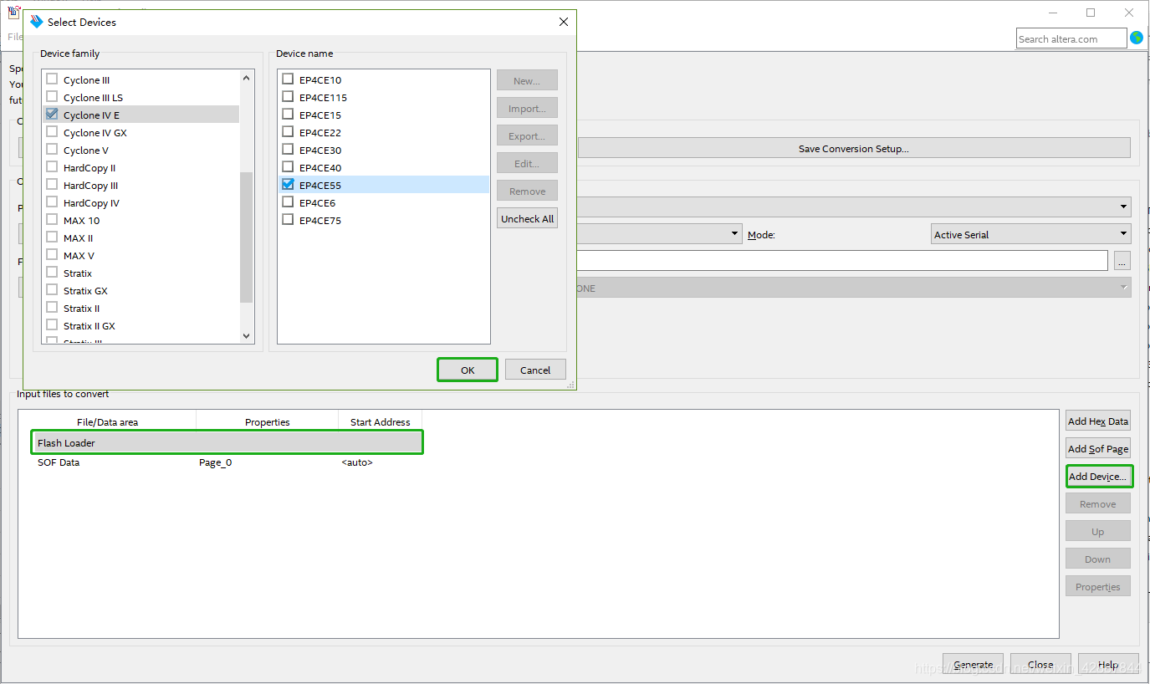Click the device family list's down arrow
The width and height of the screenshot is (1150, 684).
[x=246, y=335]
